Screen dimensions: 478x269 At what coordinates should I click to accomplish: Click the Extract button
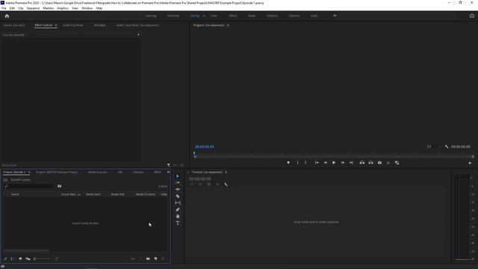click(370, 163)
